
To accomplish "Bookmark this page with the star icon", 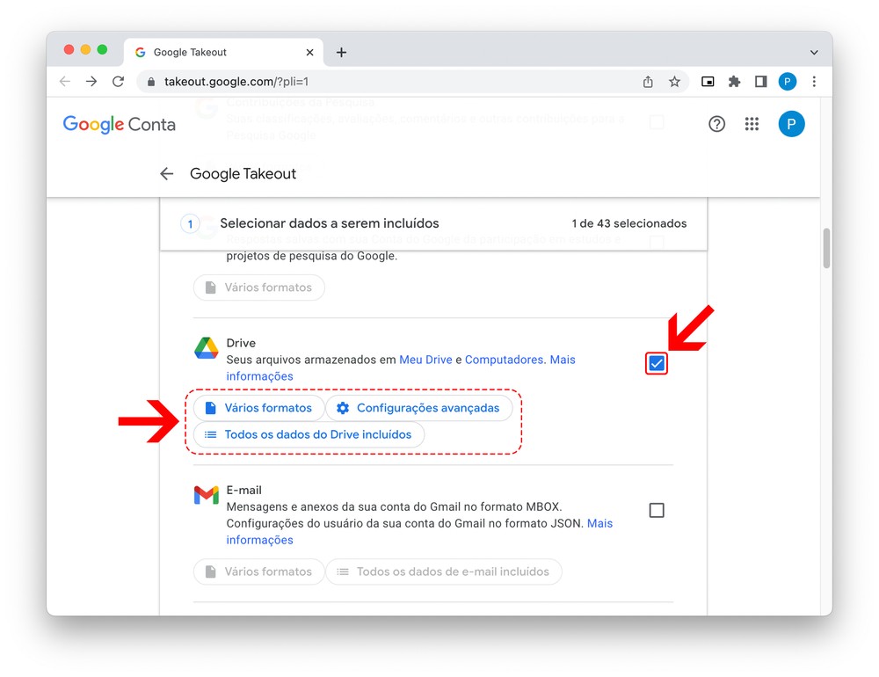I will coord(674,82).
